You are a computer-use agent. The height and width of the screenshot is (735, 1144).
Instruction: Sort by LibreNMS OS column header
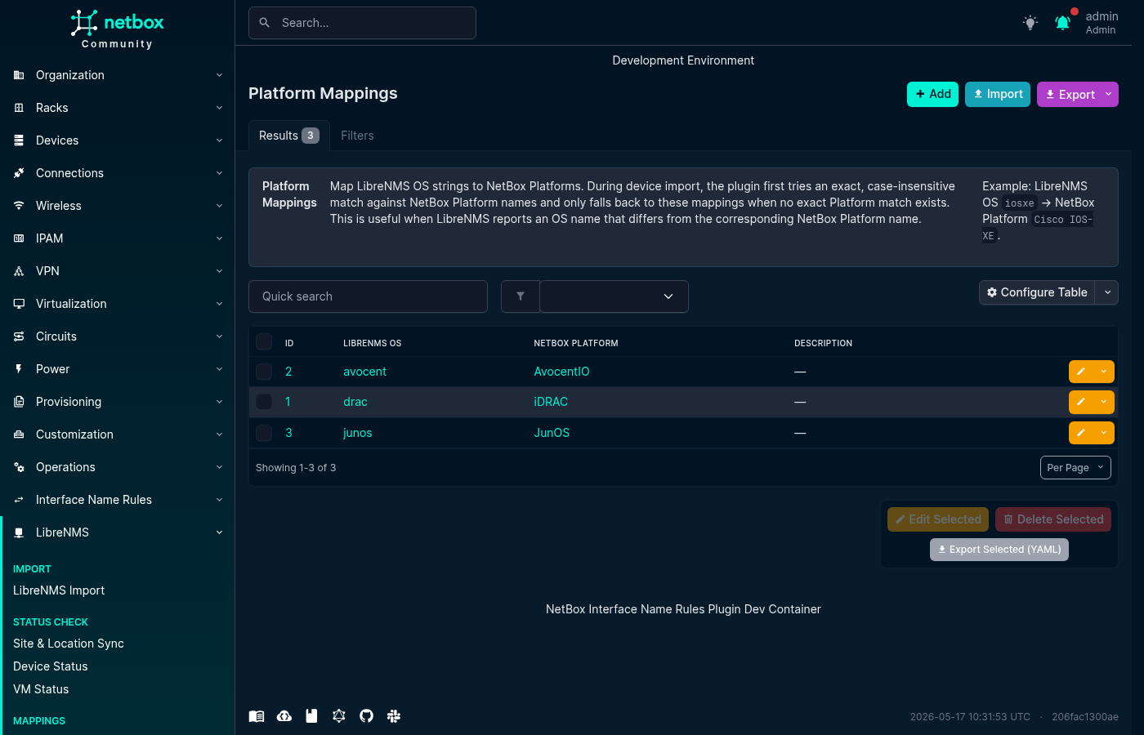(373, 343)
